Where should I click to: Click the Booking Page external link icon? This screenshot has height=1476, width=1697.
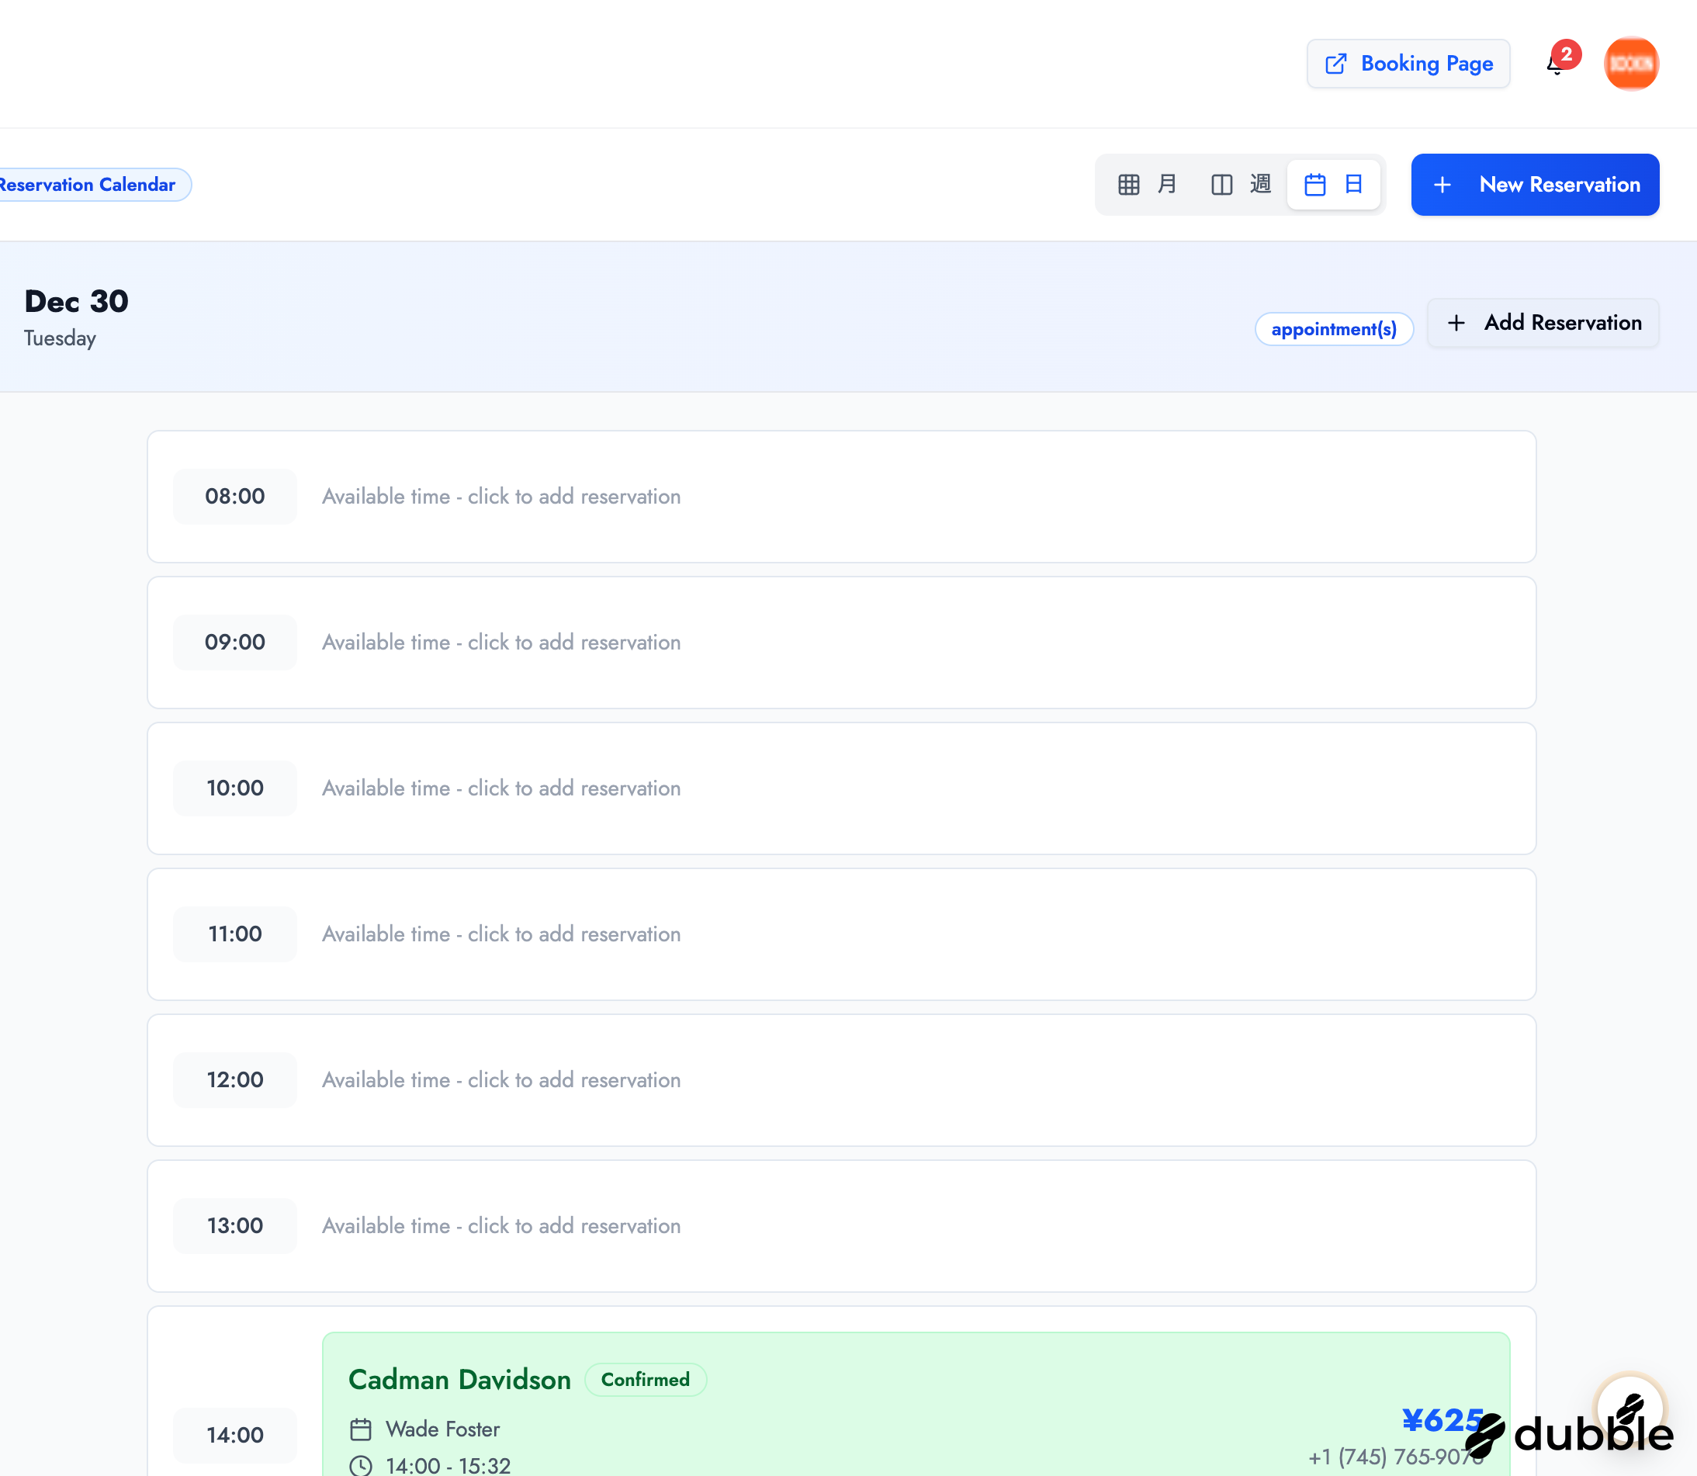coord(1335,64)
